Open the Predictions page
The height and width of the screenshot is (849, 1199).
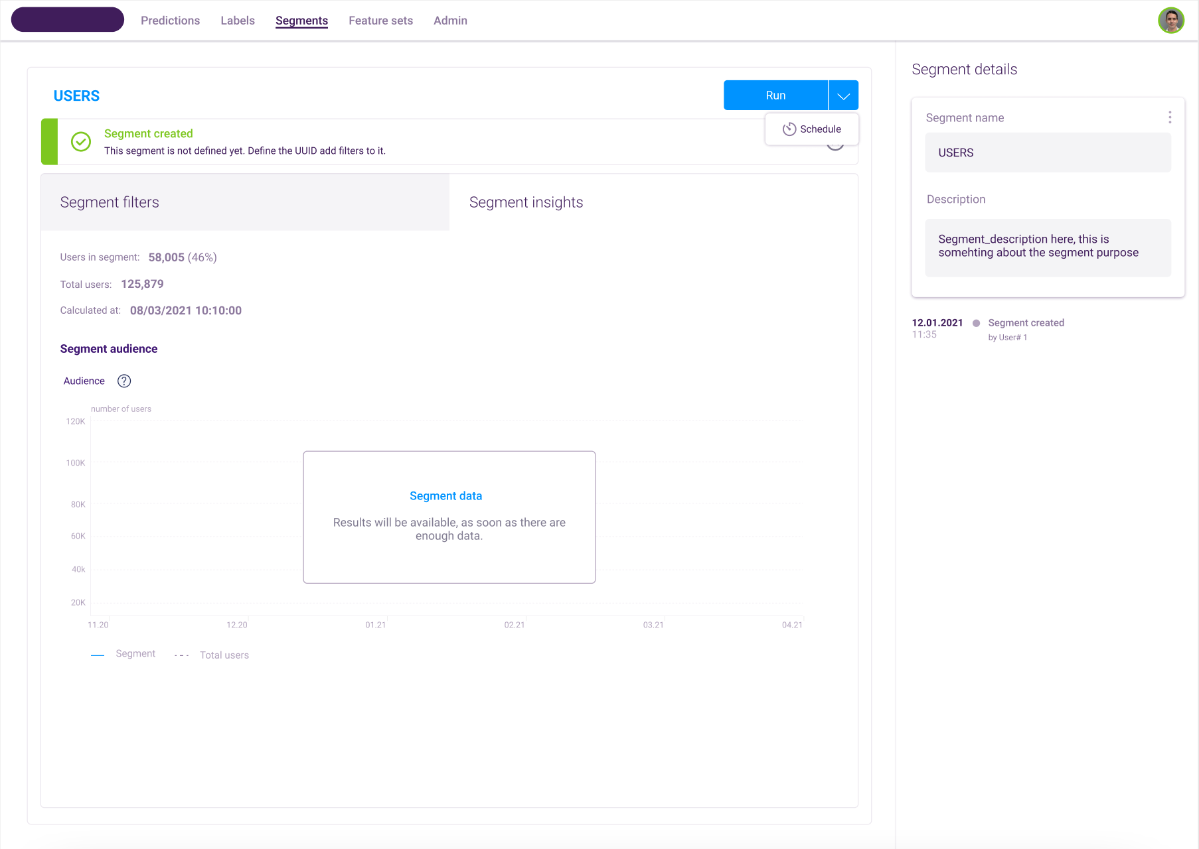tap(170, 21)
